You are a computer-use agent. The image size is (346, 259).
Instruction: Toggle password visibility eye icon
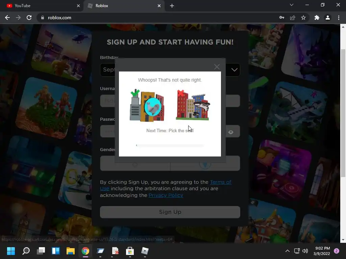[231, 132]
